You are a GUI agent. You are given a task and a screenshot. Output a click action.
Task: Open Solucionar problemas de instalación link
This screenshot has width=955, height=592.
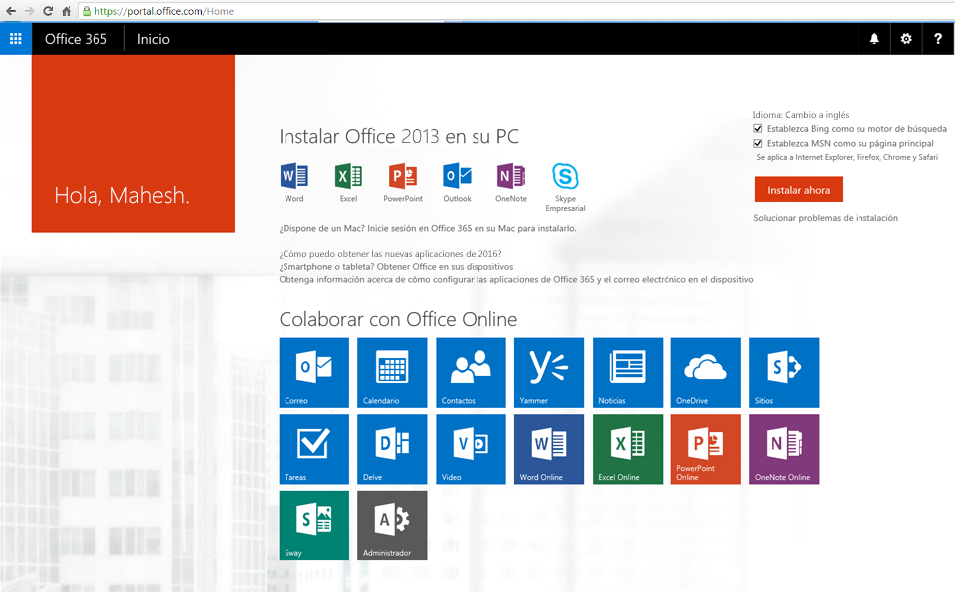click(826, 218)
